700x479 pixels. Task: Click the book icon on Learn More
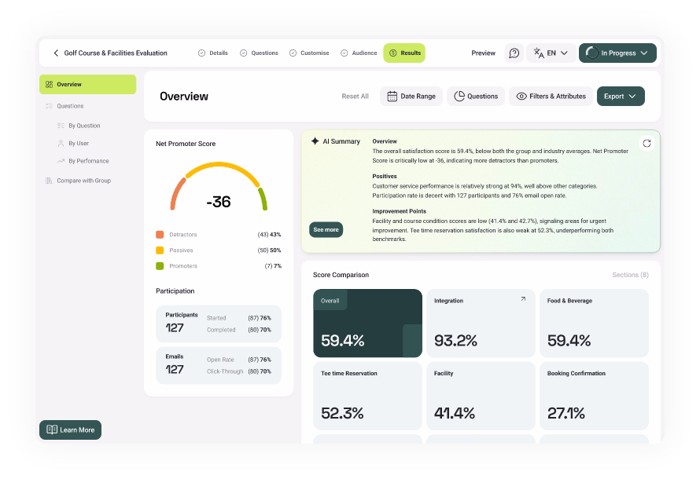click(52, 430)
